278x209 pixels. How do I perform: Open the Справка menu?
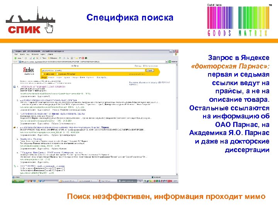50,55
